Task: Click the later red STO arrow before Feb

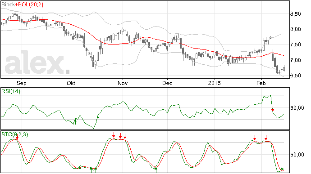Action: click(x=266, y=138)
